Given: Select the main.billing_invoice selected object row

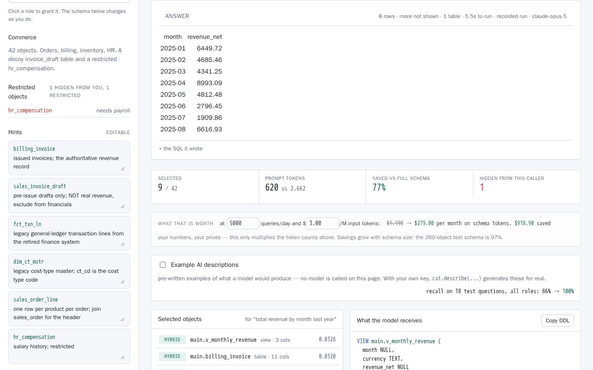Looking at the screenshot, I should [x=247, y=357].
